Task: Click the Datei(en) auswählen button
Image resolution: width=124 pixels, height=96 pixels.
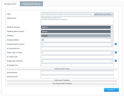Action: coord(104,14)
